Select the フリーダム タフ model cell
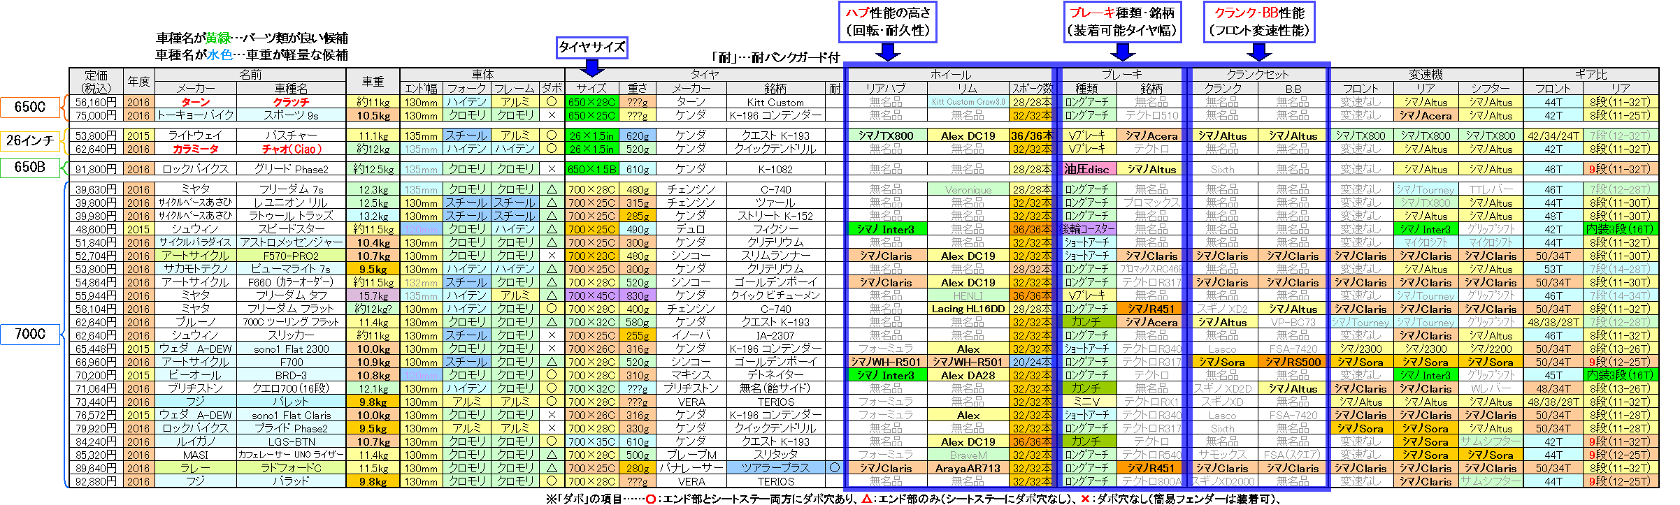The image size is (1680, 505). [291, 295]
